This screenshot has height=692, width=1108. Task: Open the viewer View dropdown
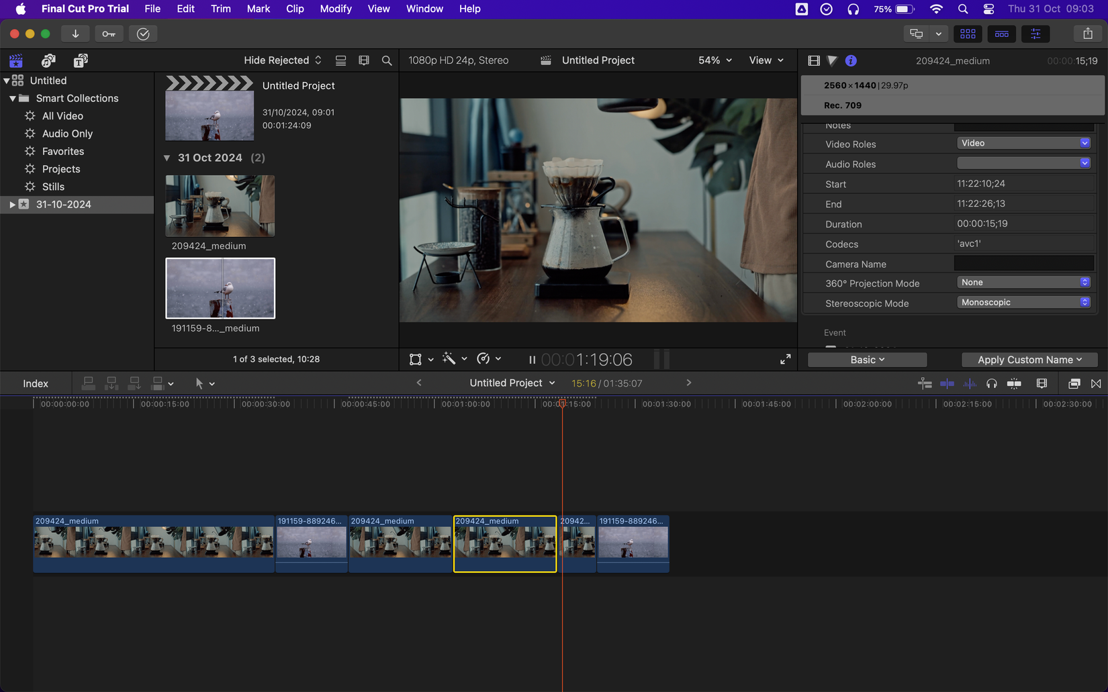766,60
